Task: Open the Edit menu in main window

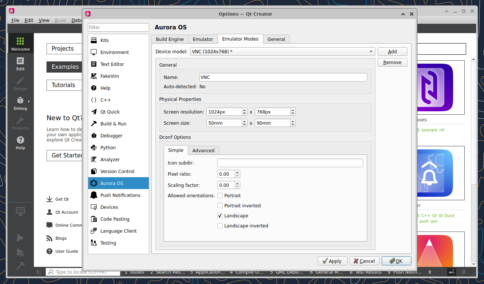Action: [x=29, y=20]
